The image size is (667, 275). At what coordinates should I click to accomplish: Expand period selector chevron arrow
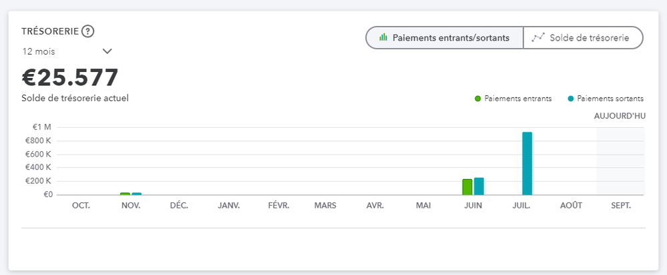[107, 51]
